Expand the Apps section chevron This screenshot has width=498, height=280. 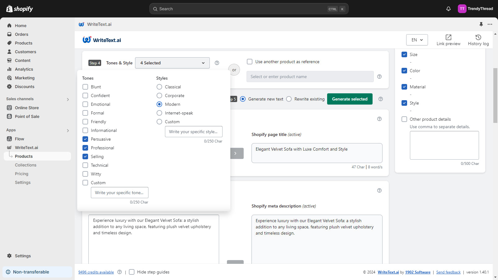(68, 131)
